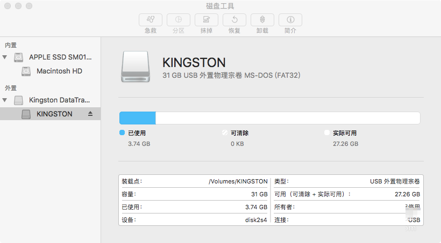Image resolution: width=441 pixels, height=243 pixels.
Task: Click the Kingston DataTraveler drive icon
Action: (x=19, y=100)
